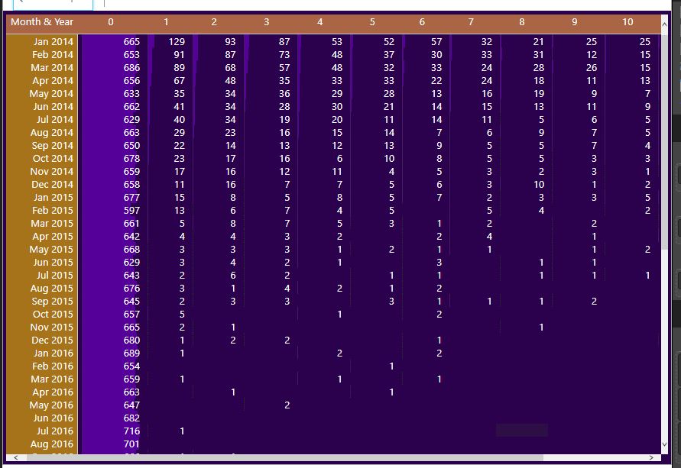Click the Sep 2014 row label
681x468 pixels.
(53, 146)
